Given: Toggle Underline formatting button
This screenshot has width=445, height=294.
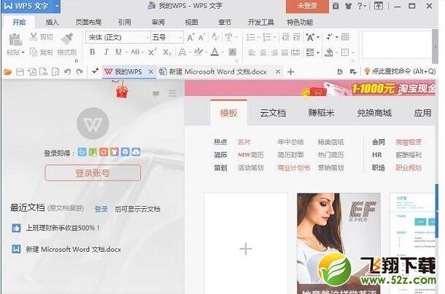Looking at the screenshot, I should click(x=118, y=52).
